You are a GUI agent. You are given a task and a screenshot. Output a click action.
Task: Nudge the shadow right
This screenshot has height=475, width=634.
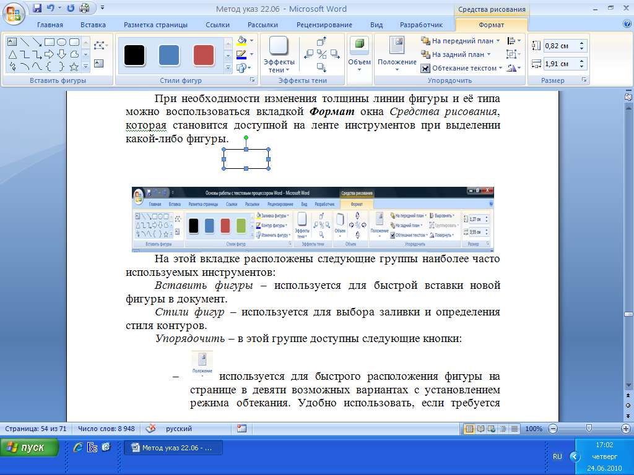pyautogui.click(x=335, y=54)
